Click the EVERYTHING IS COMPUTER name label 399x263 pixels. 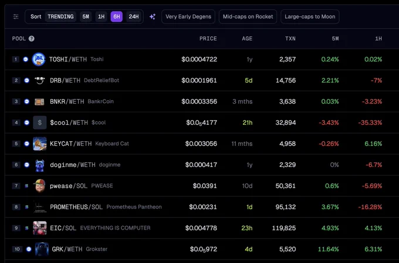pyautogui.click(x=115, y=228)
